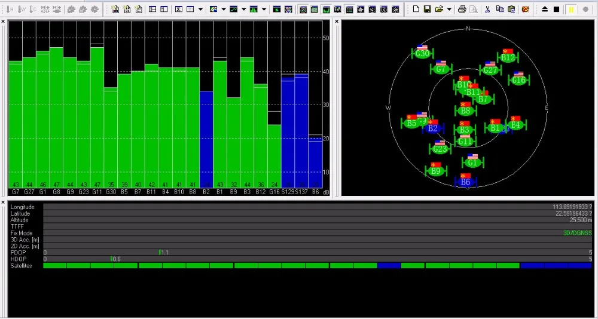The height and width of the screenshot is (319, 598).
Task: Click the grey record button
Action: click(x=585, y=9)
